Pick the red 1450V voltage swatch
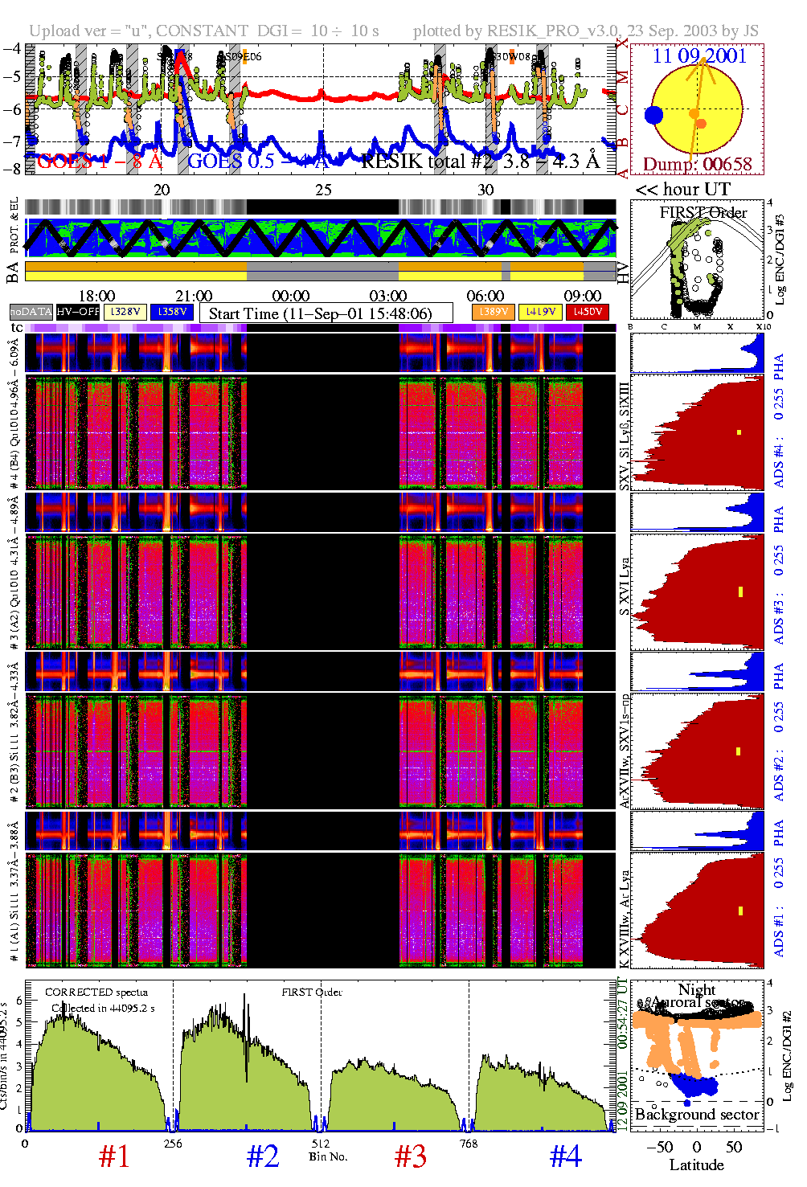The image size is (807, 1187). pos(588,312)
